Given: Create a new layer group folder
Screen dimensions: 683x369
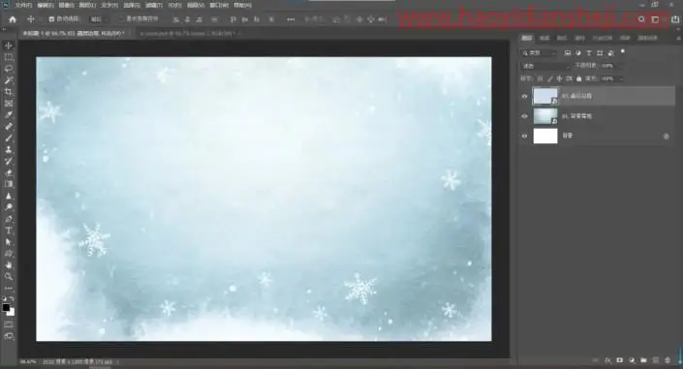Looking at the screenshot, I should [x=643, y=360].
